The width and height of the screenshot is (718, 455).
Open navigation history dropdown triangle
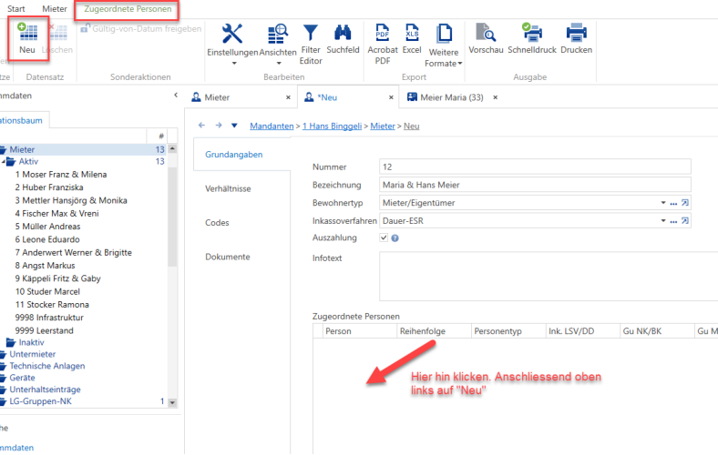[x=234, y=126]
